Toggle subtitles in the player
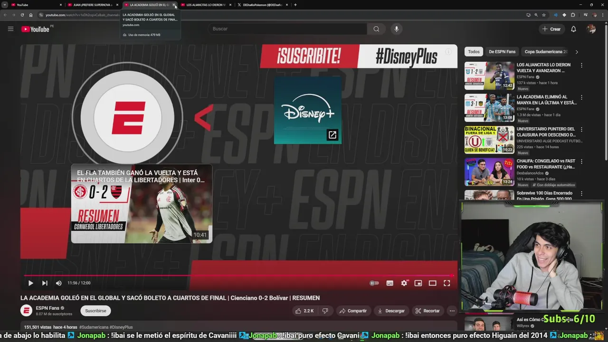Image resolution: width=608 pixels, height=342 pixels. 389,283
